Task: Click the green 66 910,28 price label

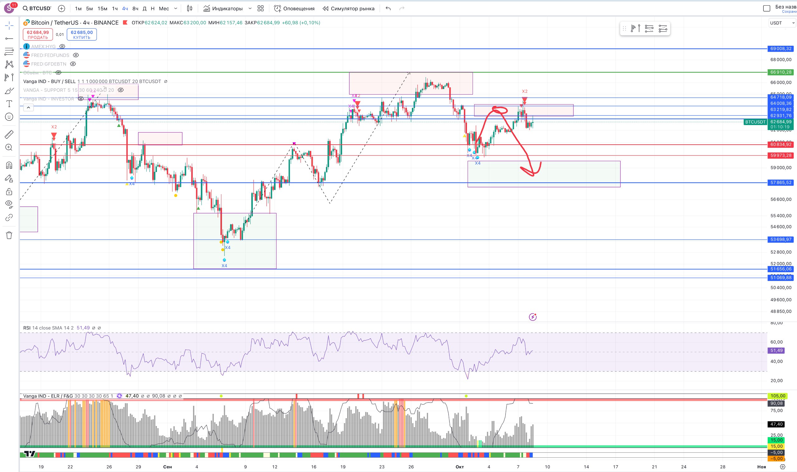Action: tap(781, 72)
